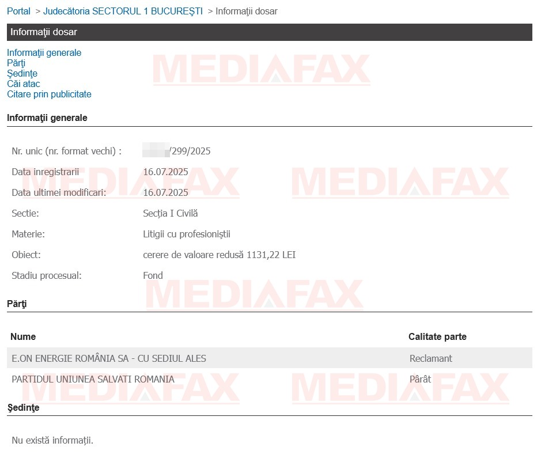The height and width of the screenshot is (458, 541).
Task: Follow the Părţi navigation link
Action: click(16, 63)
